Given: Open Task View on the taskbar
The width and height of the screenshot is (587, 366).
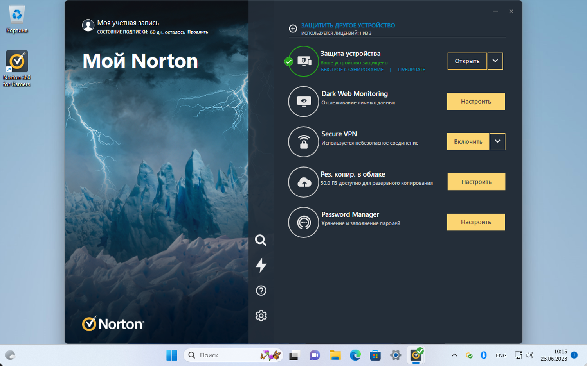Looking at the screenshot, I should 294,355.
